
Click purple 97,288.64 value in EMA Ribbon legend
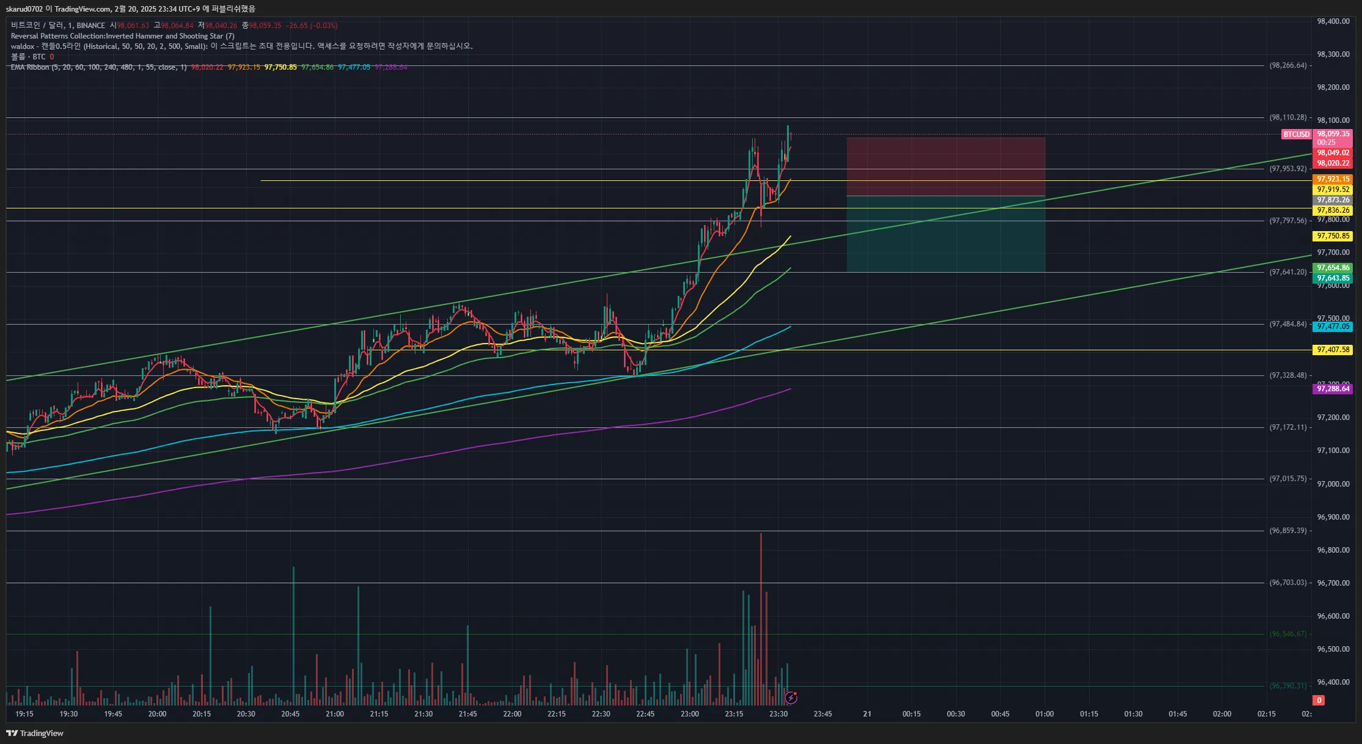[x=391, y=67]
